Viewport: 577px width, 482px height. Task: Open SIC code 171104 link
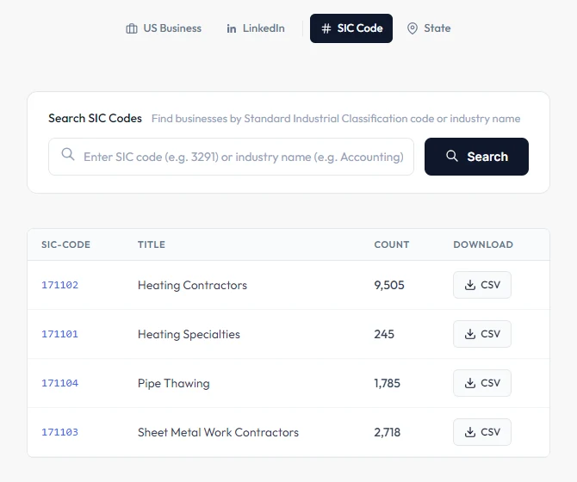(x=59, y=383)
